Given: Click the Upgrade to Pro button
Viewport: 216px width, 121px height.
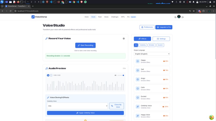Looking at the screenshot, I should [x=164, y=27].
